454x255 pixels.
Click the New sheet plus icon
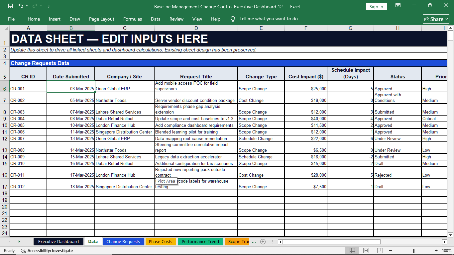click(263, 241)
